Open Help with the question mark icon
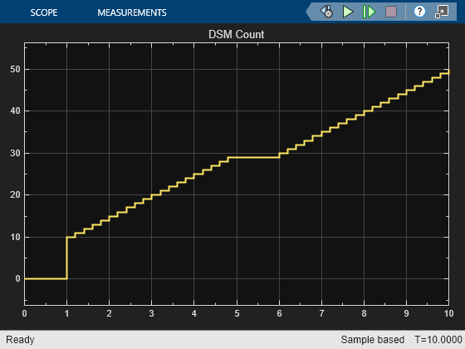Image resolution: width=465 pixels, height=349 pixels. point(419,12)
